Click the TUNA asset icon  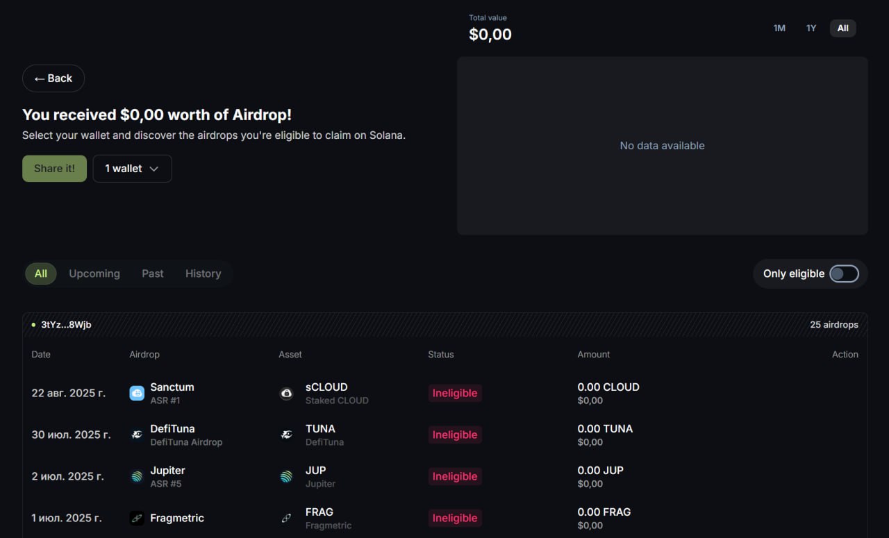pyautogui.click(x=286, y=435)
